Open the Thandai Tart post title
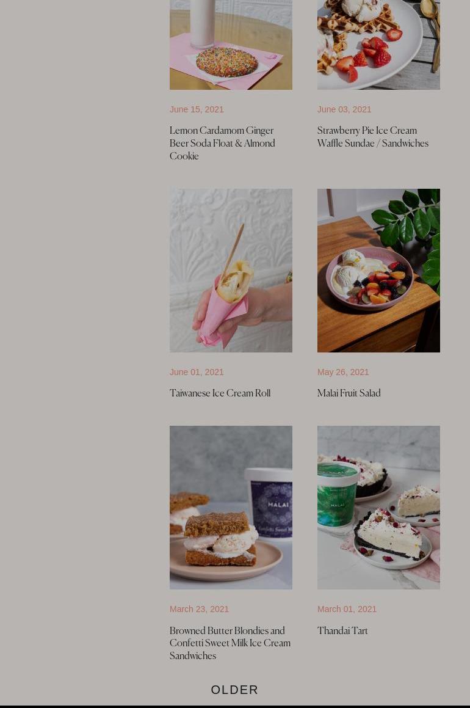Image resolution: width=470 pixels, height=708 pixels. point(342,630)
